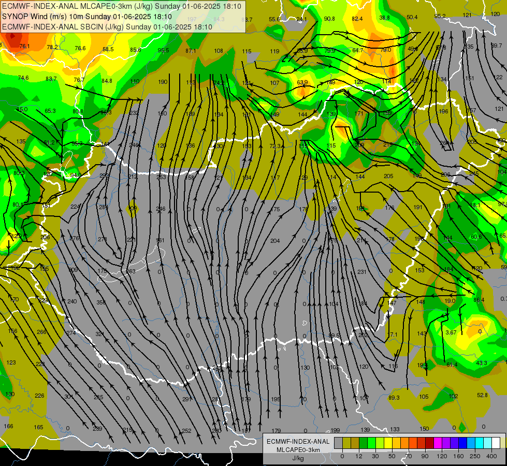The height and width of the screenshot is (466, 507).
Task: Select the pure yellow legend swatch
Action: (x=388, y=443)
